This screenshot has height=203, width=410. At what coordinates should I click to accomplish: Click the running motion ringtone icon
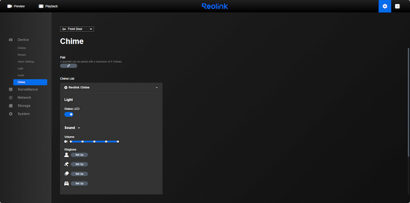pos(66,165)
